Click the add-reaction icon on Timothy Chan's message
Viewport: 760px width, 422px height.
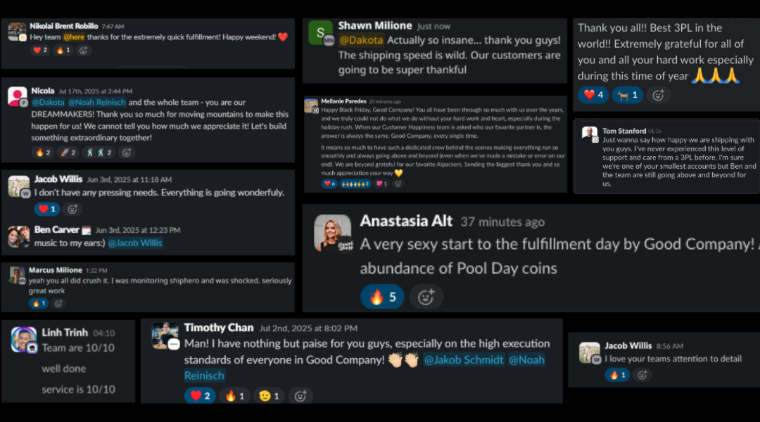(x=300, y=395)
